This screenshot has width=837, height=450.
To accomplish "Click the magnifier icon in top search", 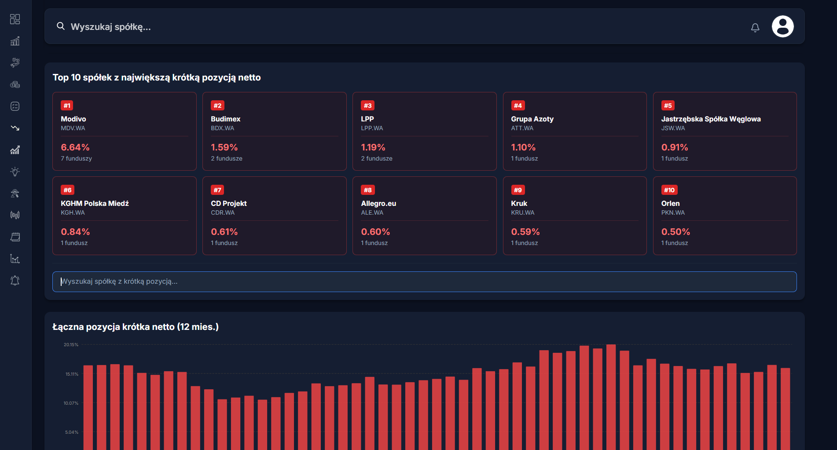I will (x=61, y=26).
